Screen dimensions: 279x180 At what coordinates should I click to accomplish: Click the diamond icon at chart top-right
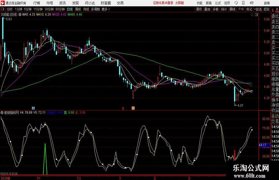[x=252, y=14]
